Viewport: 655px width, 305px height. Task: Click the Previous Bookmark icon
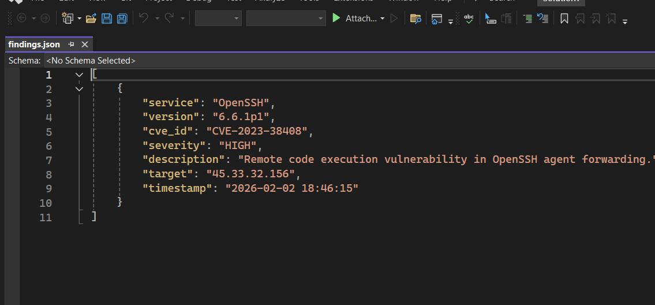pos(580,18)
